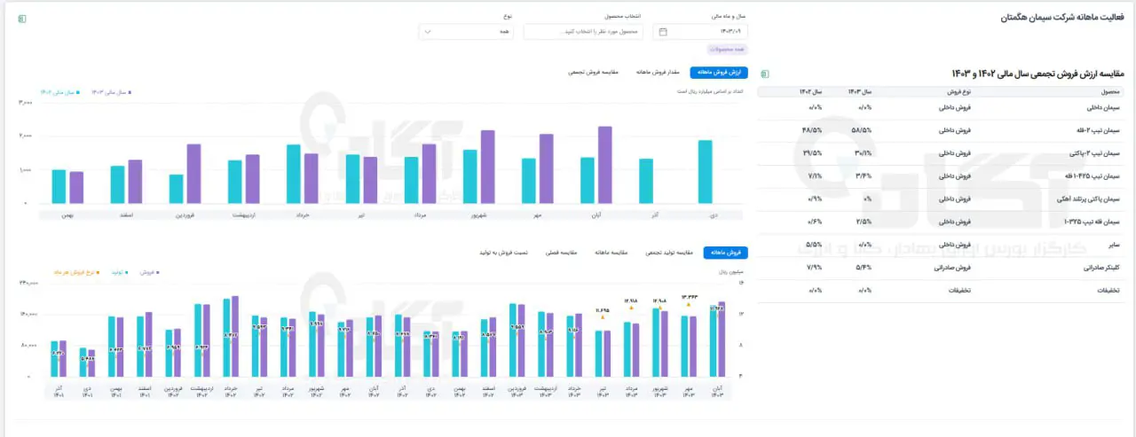The image size is (1136, 437).
Task: Click the Excel export icon at top-left
Action: [x=22, y=19]
